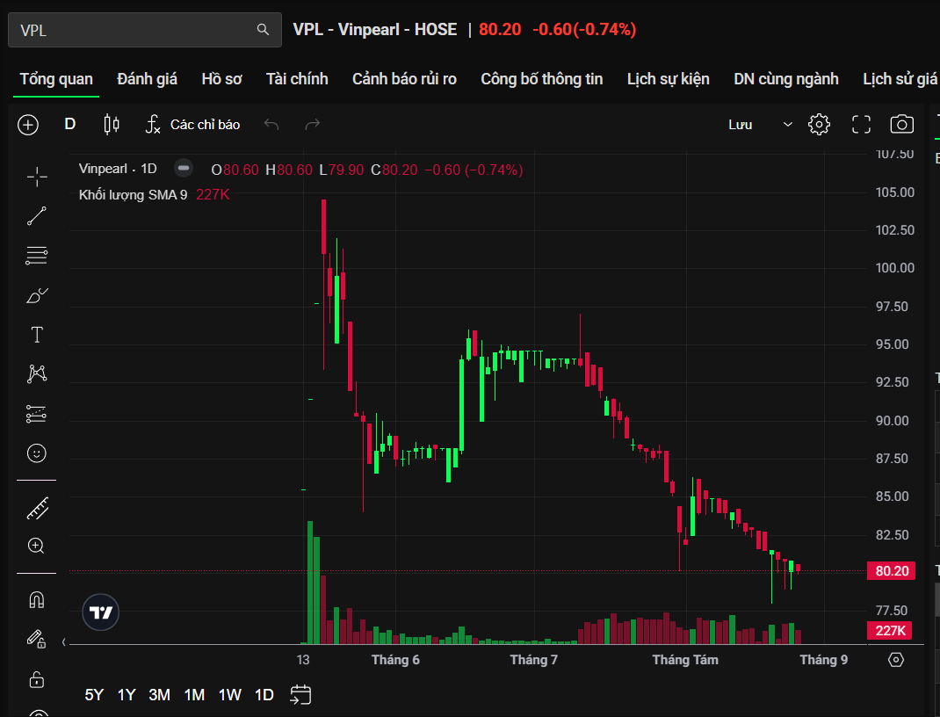Screen dimensions: 940x717
Task: Click the compare/add symbol plus icon
Action: coord(28,125)
